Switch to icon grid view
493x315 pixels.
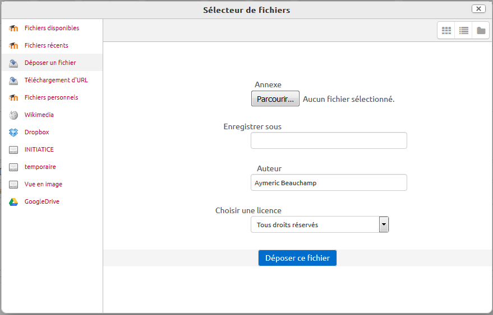coord(446,31)
